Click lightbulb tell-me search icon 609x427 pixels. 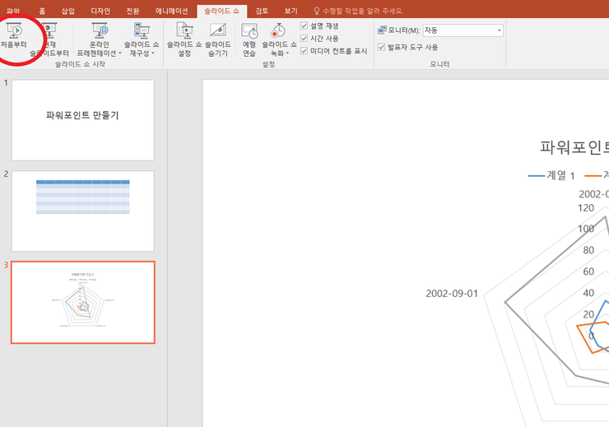317,11
